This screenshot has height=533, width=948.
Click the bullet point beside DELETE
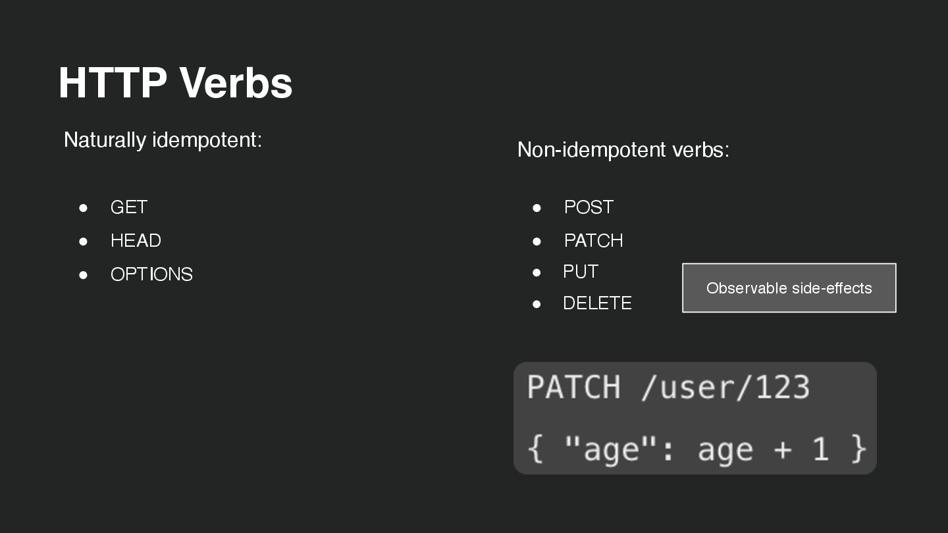pyautogui.click(x=537, y=303)
